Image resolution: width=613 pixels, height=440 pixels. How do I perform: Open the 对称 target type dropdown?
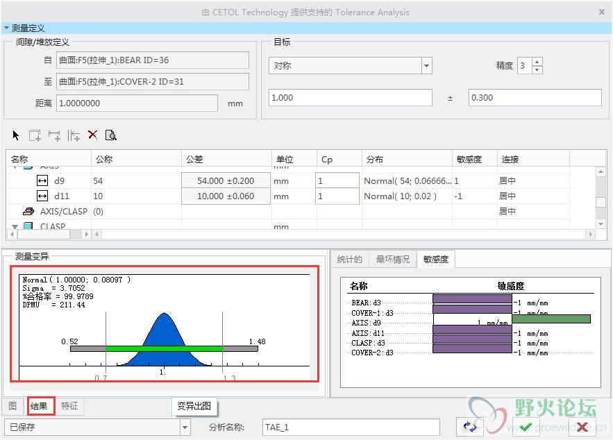pyautogui.click(x=426, y=66)
